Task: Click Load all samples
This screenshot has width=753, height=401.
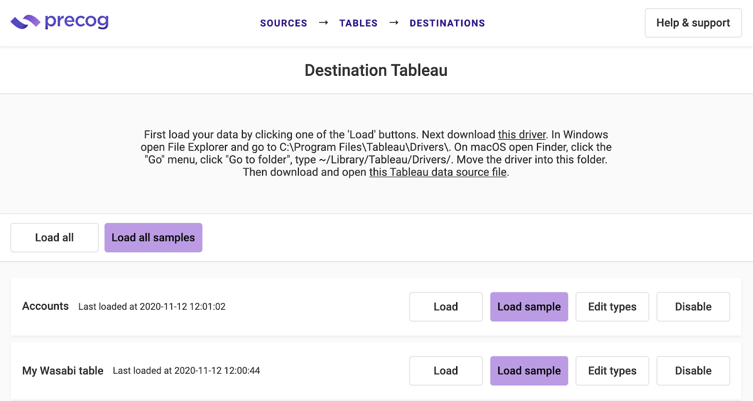Action: (153, 238)
